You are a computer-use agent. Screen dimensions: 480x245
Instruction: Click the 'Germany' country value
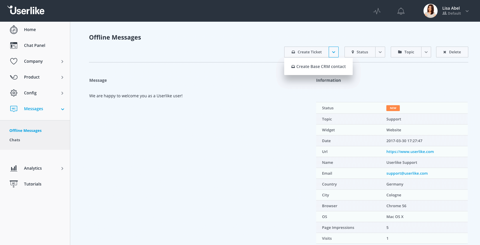point(395,184)
